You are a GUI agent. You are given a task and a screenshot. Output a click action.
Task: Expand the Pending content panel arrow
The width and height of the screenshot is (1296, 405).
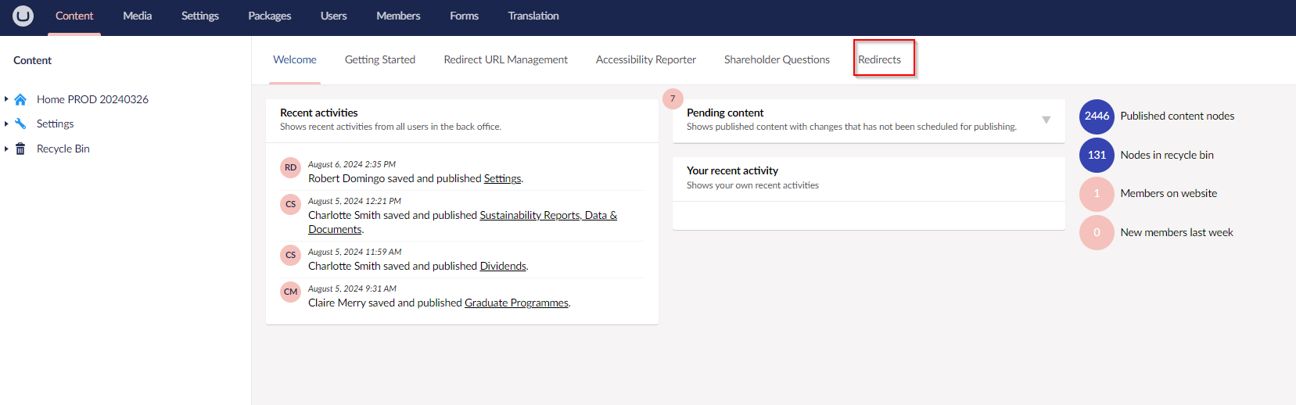click(x=1046, y=120)
